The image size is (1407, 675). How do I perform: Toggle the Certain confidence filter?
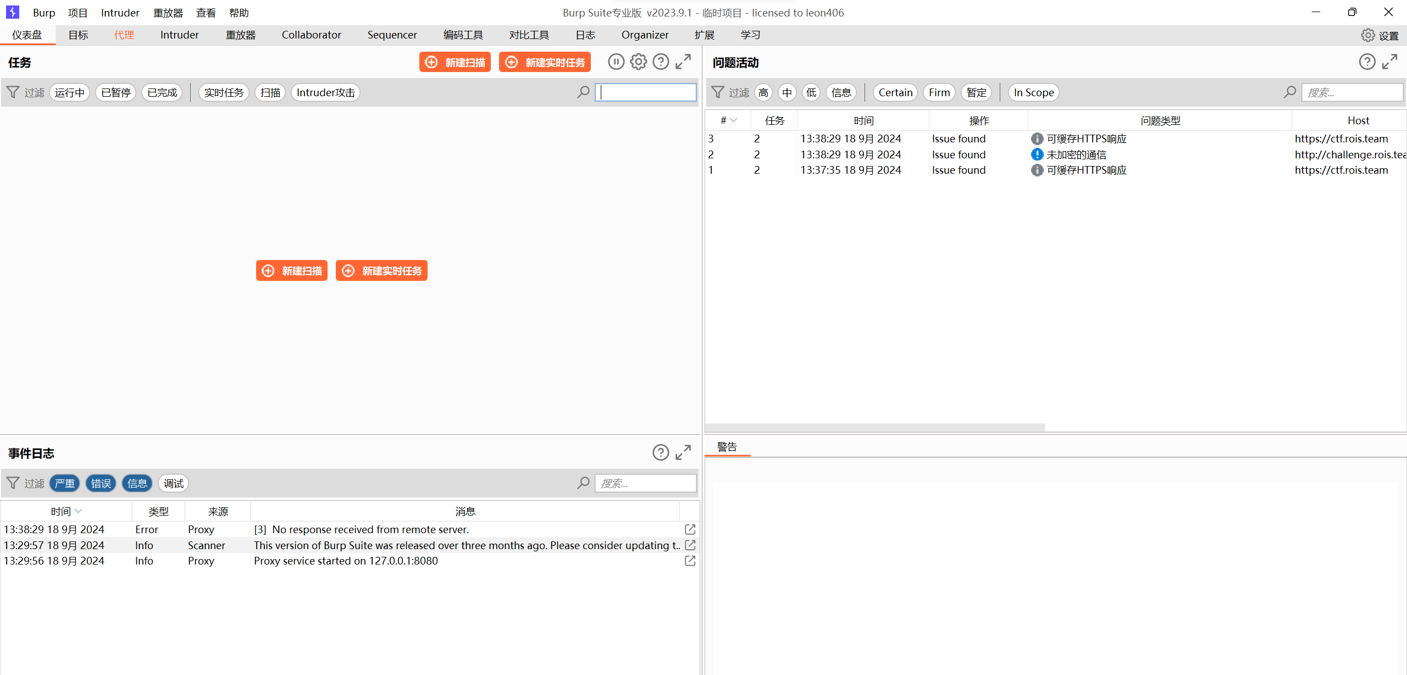coord(895,93)
